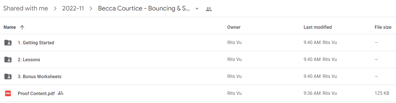396x103 pixels.
Task: Navigate to the 2022-11 breadcrumb folder
Action: [73, 8]
